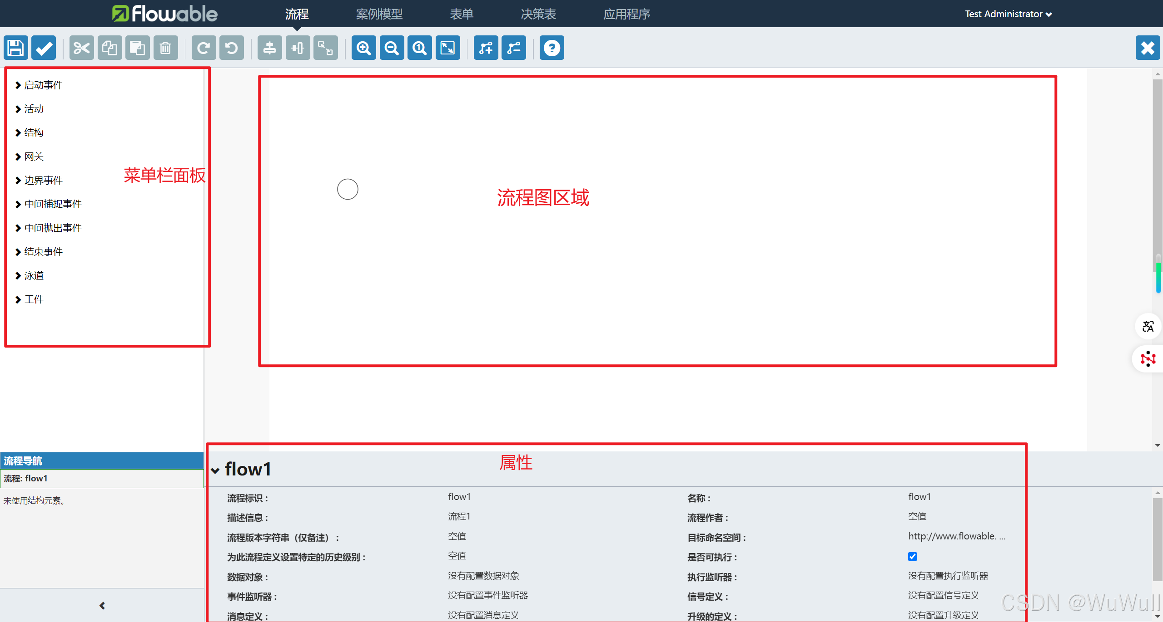Expand the 启动事件 palette group

tap(43, 85)
